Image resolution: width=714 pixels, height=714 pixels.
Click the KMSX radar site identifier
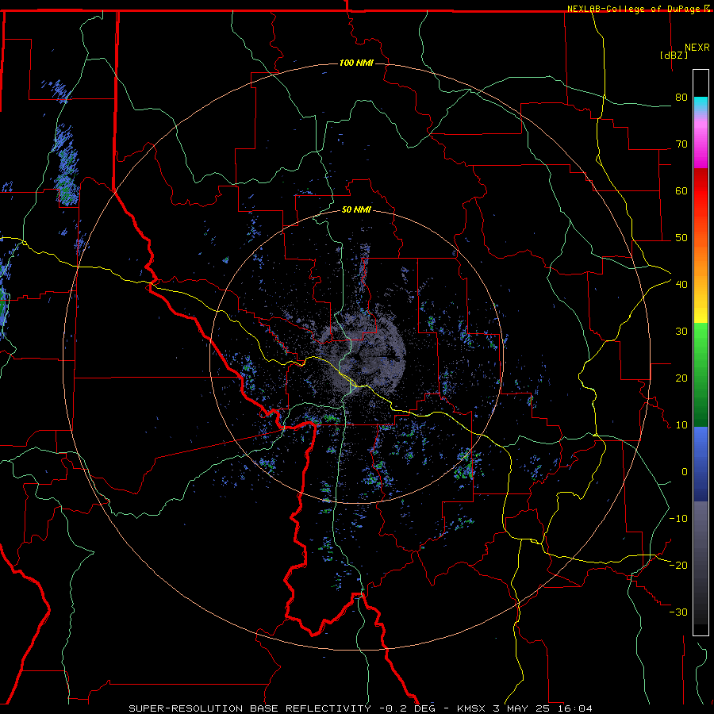pos(471,708)
